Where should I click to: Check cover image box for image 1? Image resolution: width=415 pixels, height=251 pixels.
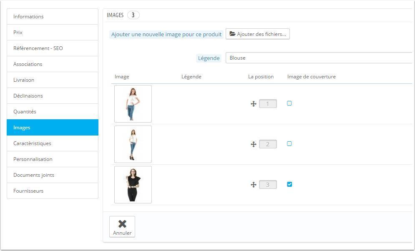click(x=289, y=103)
